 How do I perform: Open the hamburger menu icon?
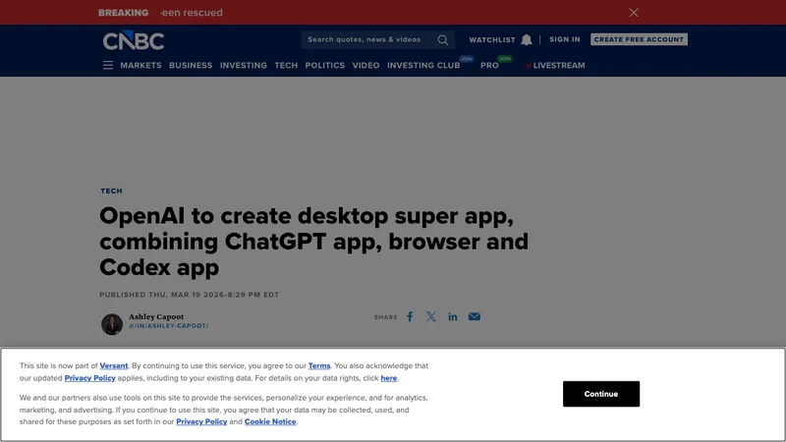click(108, 65)
